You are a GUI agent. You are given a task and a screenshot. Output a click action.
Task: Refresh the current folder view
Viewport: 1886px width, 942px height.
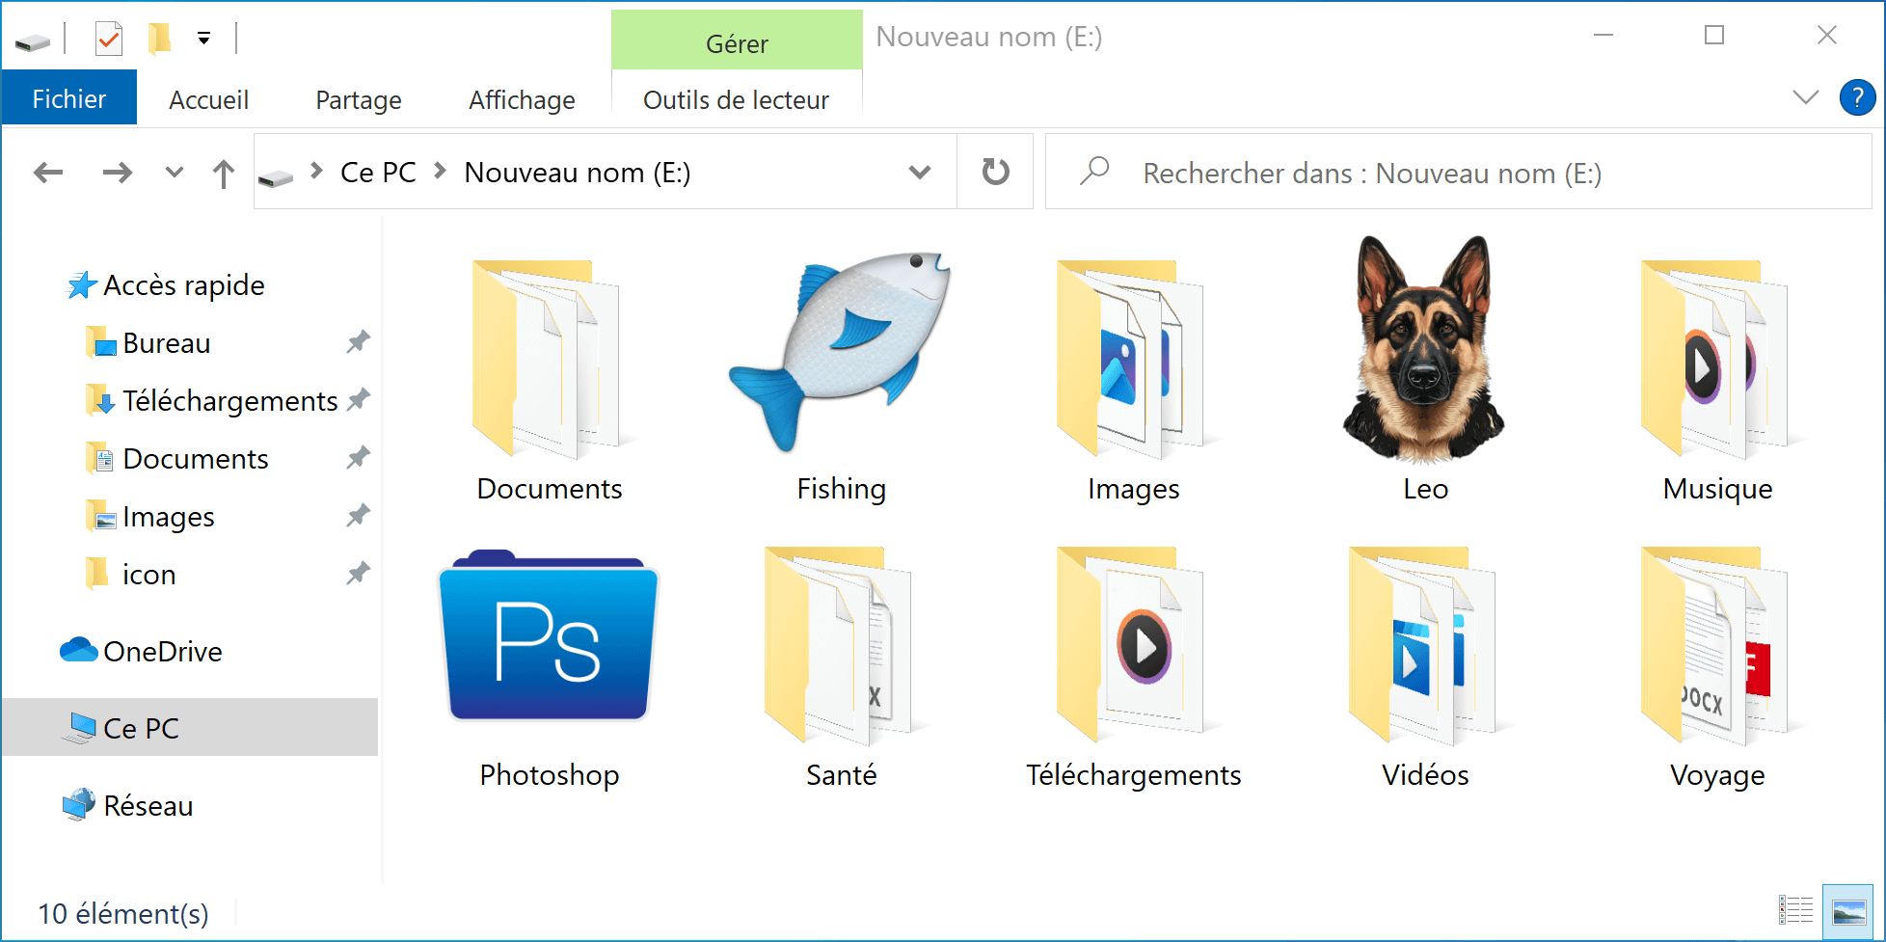(x=994, y=172)
